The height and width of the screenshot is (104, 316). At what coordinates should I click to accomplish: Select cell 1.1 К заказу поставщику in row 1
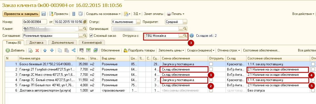[x=278, y=64]
